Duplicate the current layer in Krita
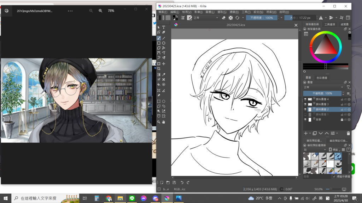Image resolution: width=362 pixels, height=203 pixels. coord(314,133)
